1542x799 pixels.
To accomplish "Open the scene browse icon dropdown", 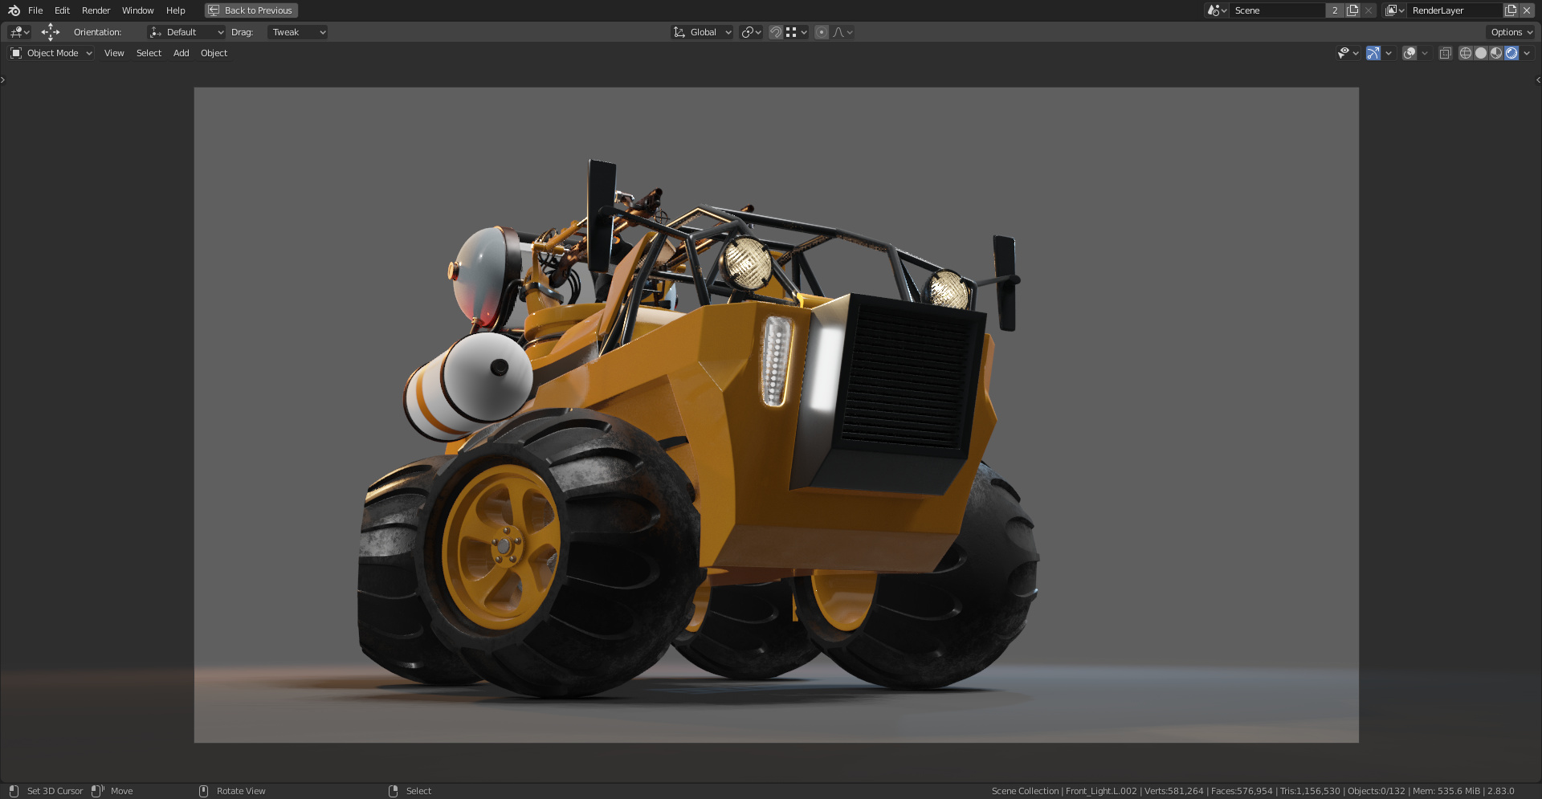I will 1217,10.
